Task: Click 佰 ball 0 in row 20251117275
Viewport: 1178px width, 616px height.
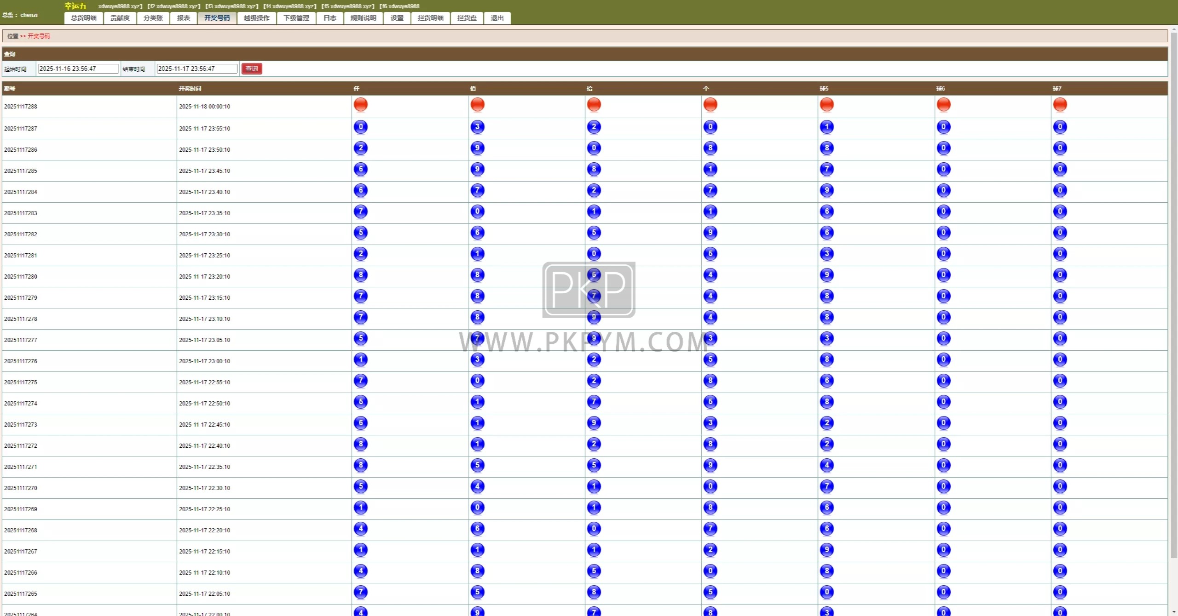Action: point(478,381)
